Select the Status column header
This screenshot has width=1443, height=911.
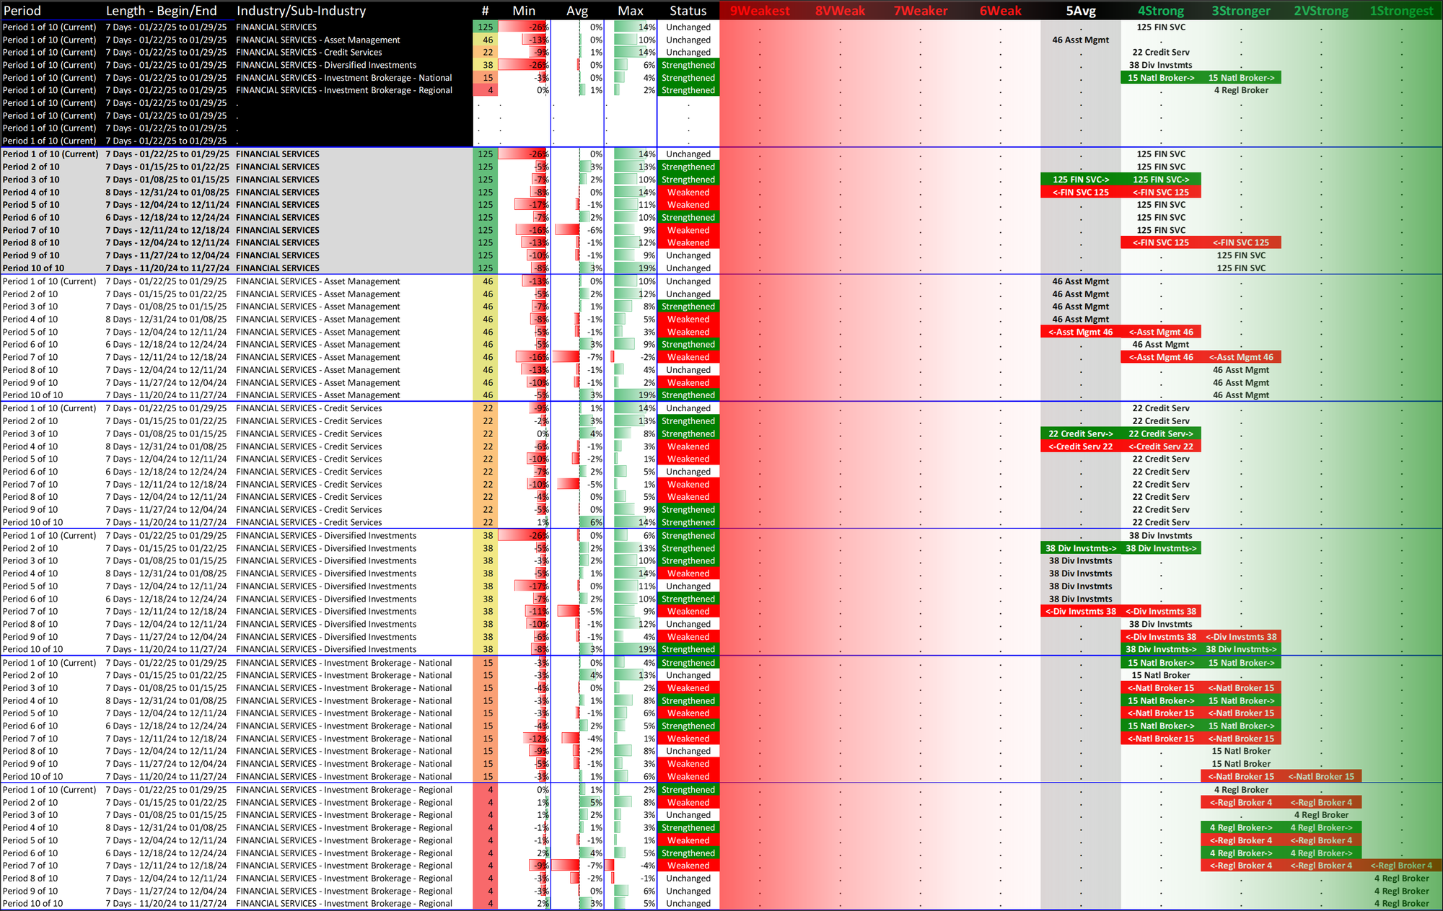click(688, 11)
